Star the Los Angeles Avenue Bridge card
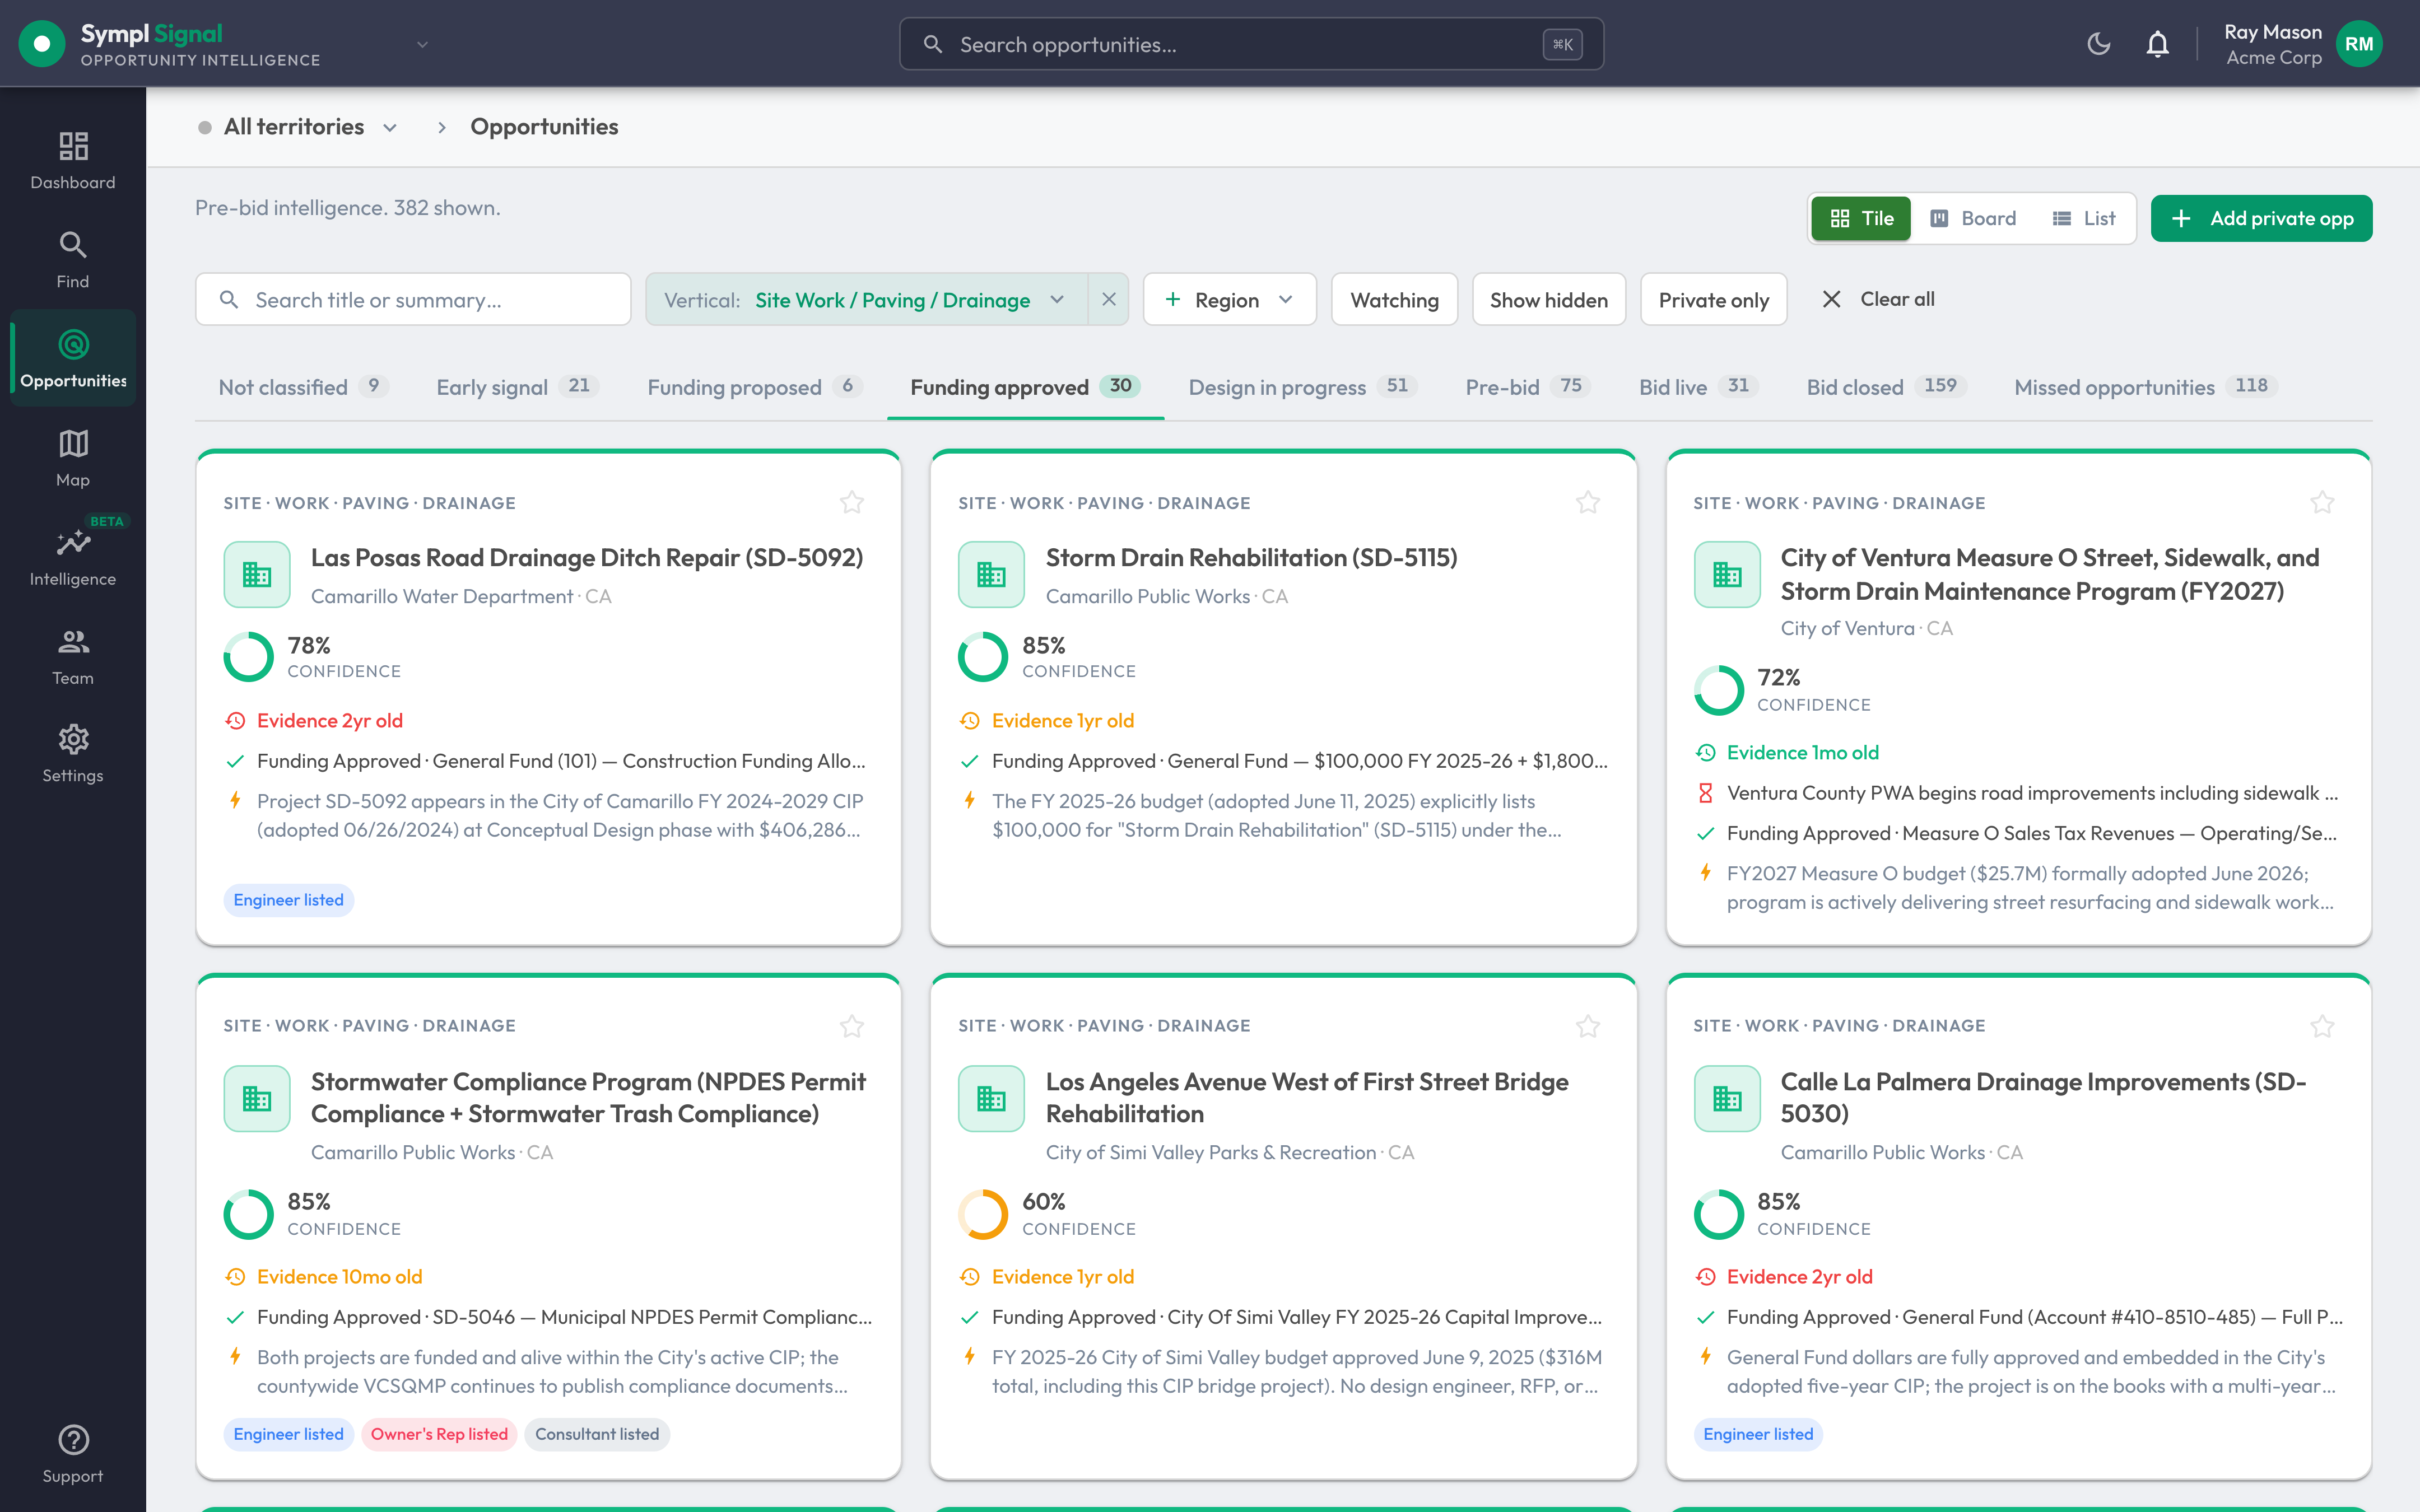Image resolution: width=2420 pixels, height=1512 pixels. coord(1588,1026)
